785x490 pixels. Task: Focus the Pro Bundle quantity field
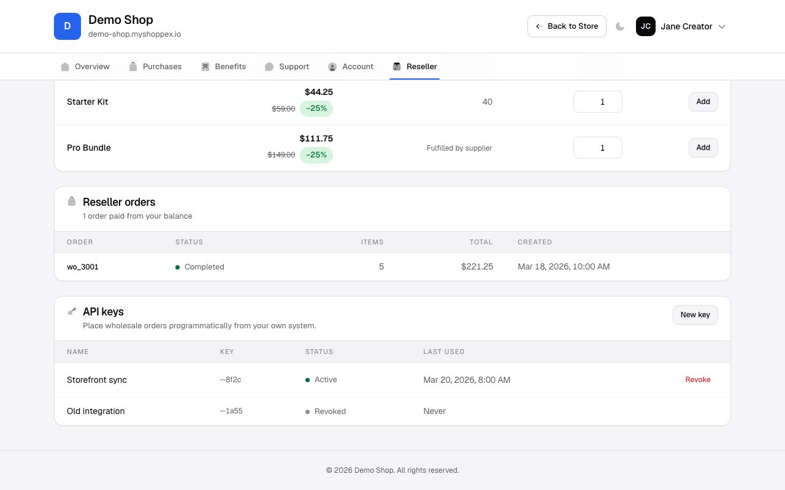point(598,148)
